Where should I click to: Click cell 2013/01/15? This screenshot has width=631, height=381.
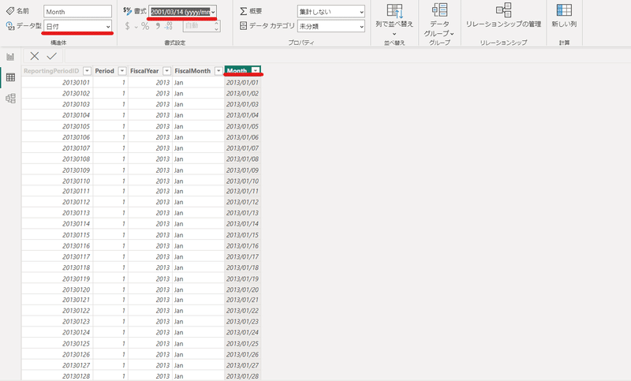coord(243,235)
